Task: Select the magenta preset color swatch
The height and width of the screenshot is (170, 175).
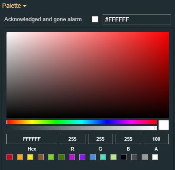Action: (72, 157)
